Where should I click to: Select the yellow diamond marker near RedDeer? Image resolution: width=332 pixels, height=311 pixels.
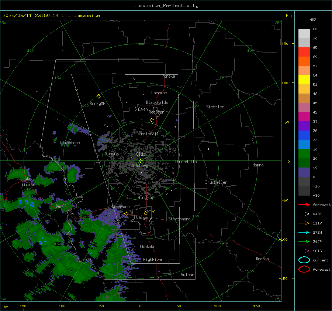(x=152, y=120)
